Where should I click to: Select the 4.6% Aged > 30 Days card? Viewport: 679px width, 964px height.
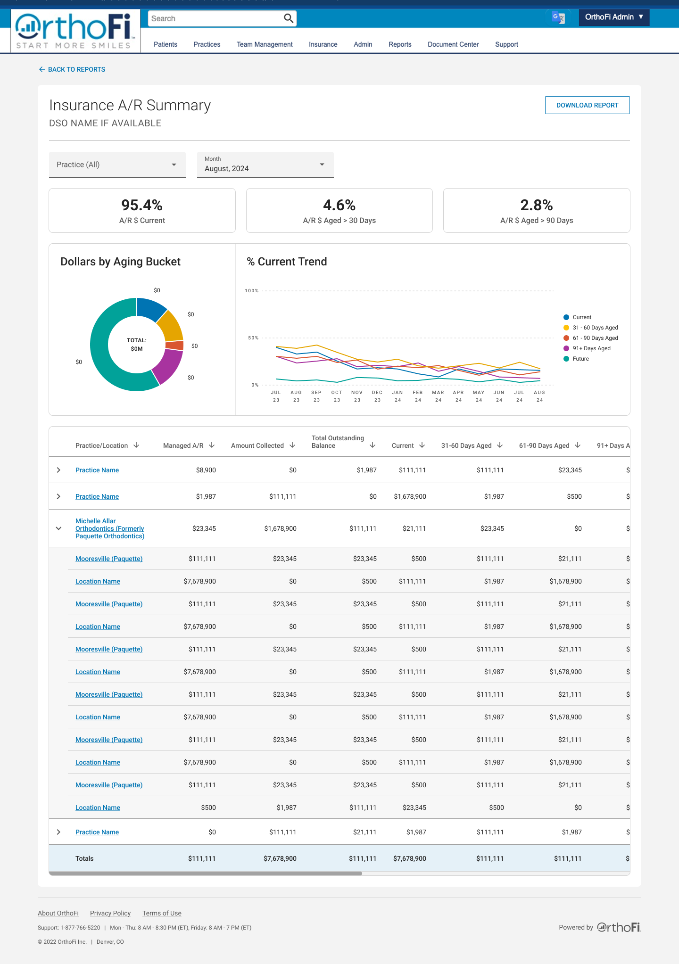(339, 210)
